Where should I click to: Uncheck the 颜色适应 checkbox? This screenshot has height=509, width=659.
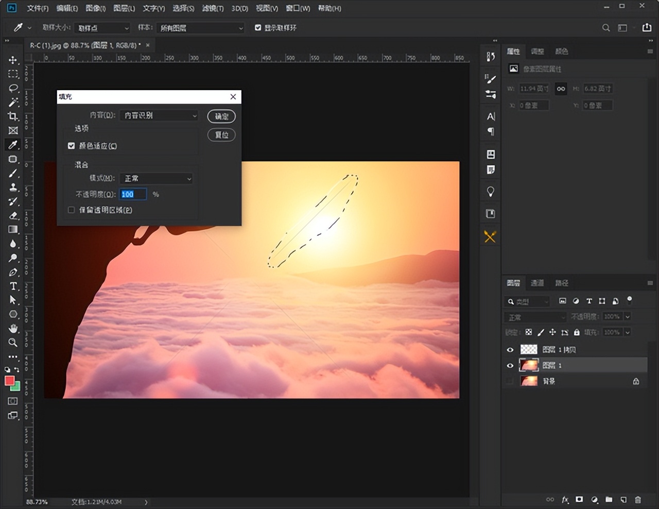(x=72, y=146)
